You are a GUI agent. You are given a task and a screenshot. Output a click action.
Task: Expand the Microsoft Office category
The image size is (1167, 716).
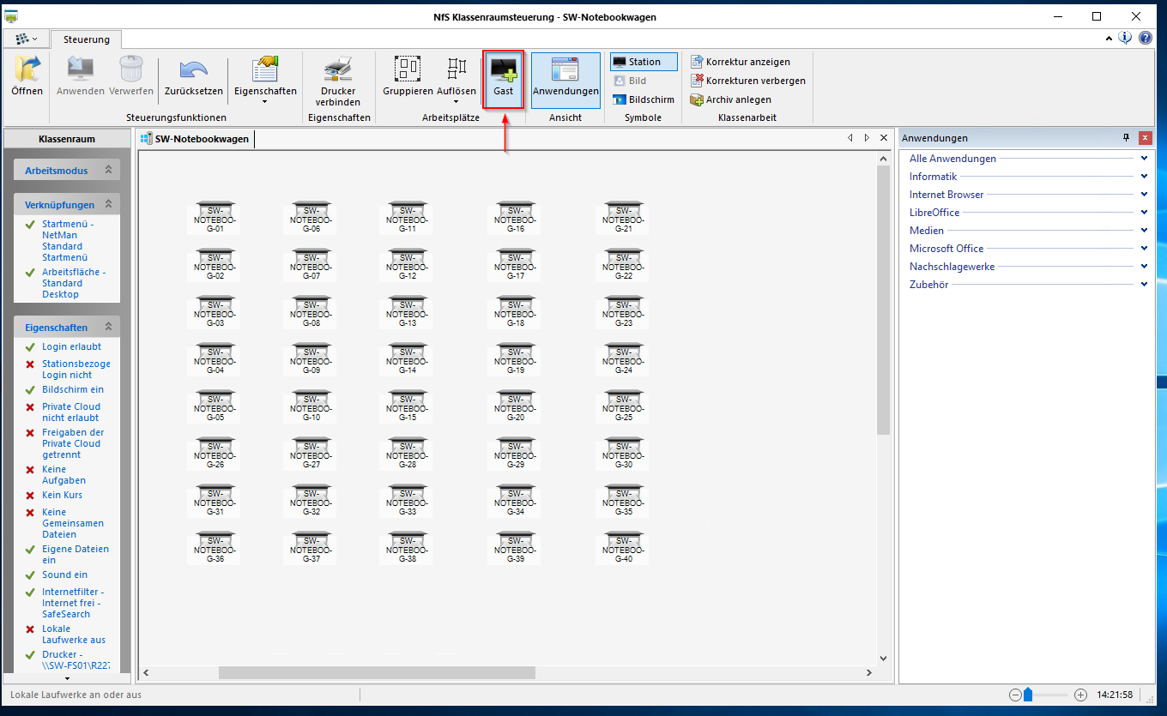[x=1144, y=249]
